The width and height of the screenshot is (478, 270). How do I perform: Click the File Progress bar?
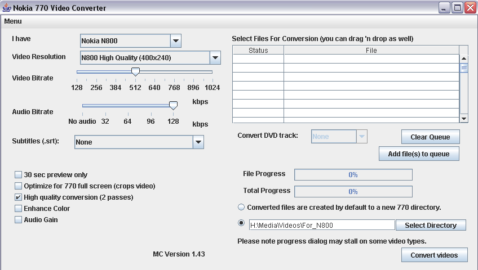coord(353,174)
